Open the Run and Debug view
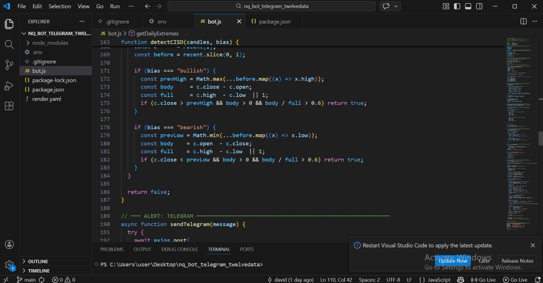543x283 pixels. [9, 85]
